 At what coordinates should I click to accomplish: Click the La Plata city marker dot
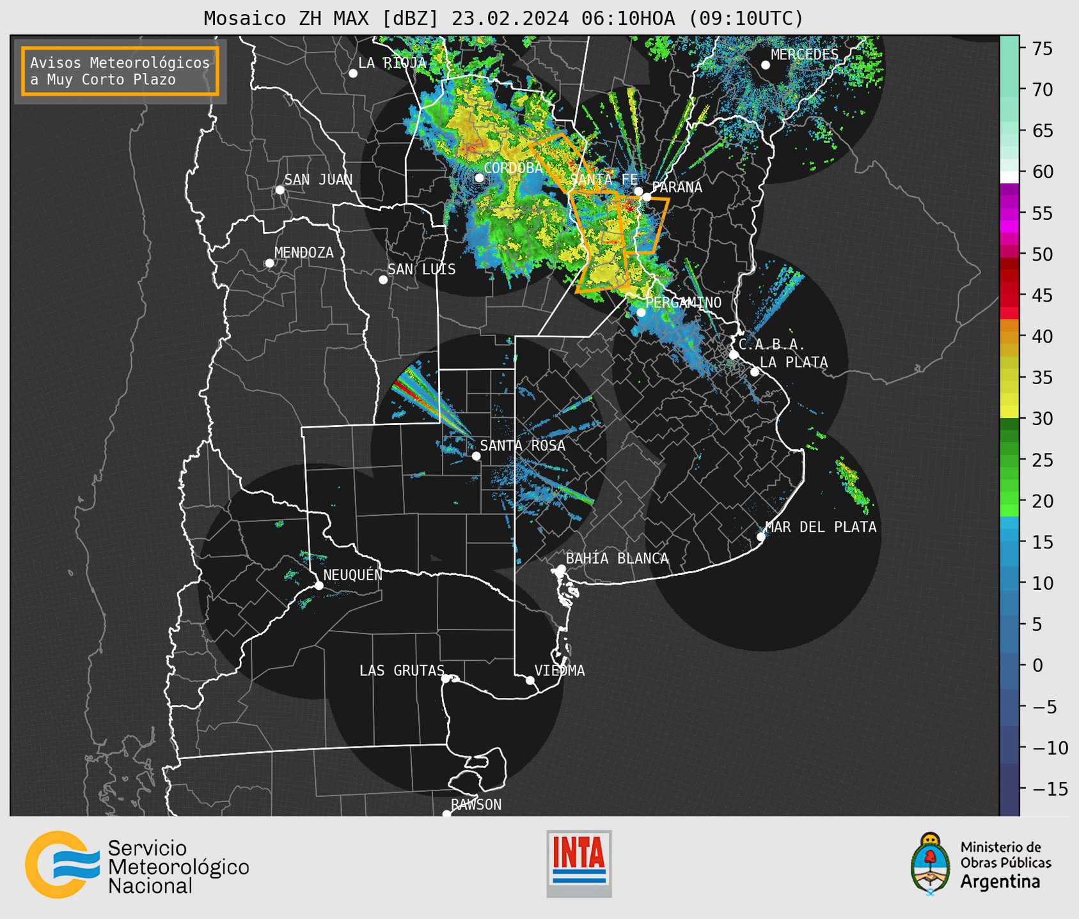click(x=755, y=372)
